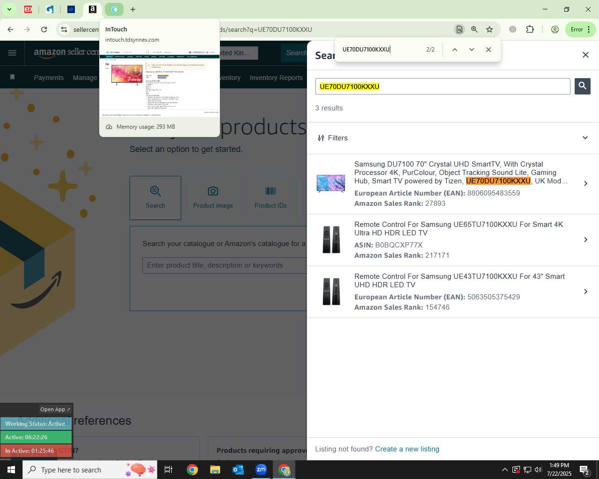Expand the Filters section
The width and height of the screenshot is (599, 479).
453,138
